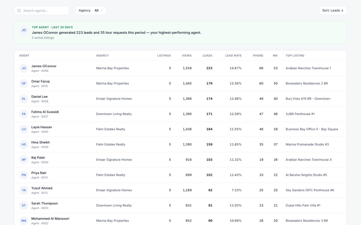Viewport: 361px width, 225px height.
Task: Select the agent name Fatima Al Suwaidi
Action: click(x=45, y=112)
